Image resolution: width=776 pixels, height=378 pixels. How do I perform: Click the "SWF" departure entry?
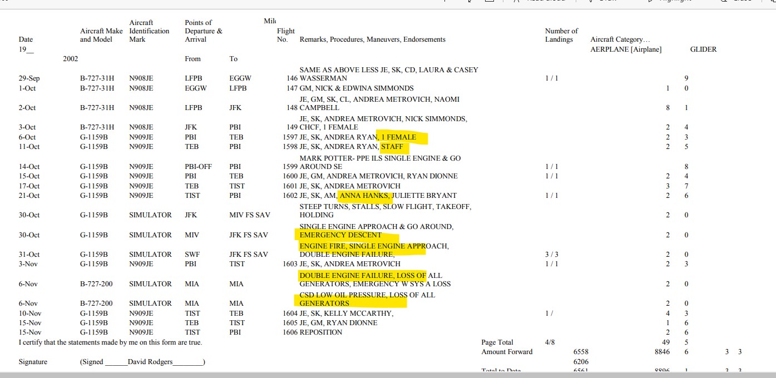(x=192, y=255)
